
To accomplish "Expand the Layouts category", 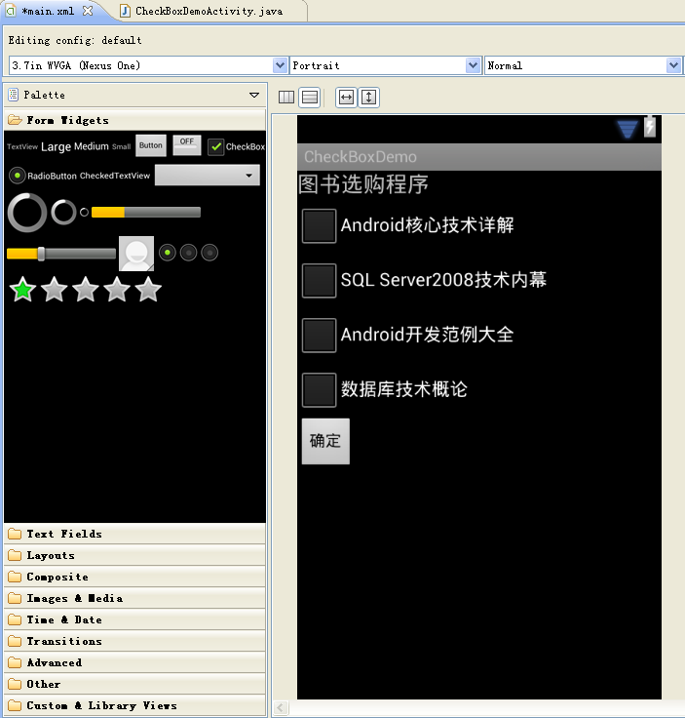I will (x=134, y=555).
